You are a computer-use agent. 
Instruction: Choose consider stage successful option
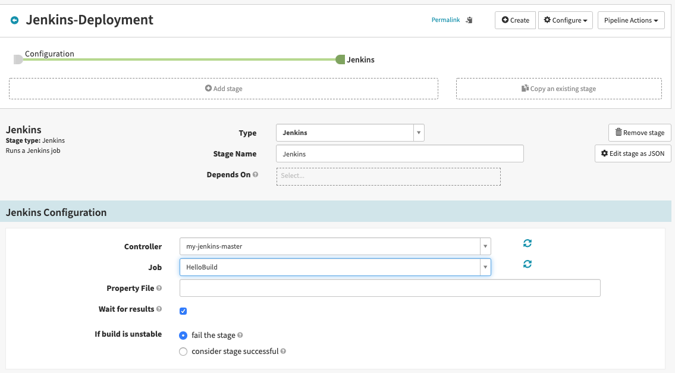pyautogui.click(x=183, y=352)
